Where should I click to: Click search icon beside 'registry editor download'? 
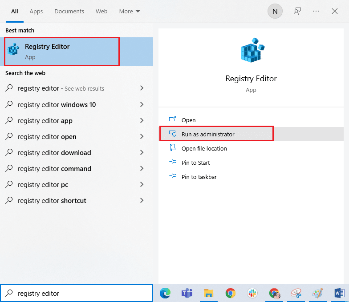[9, 152]
